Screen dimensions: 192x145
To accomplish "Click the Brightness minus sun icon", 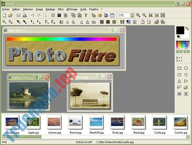I will click(4, 22).
